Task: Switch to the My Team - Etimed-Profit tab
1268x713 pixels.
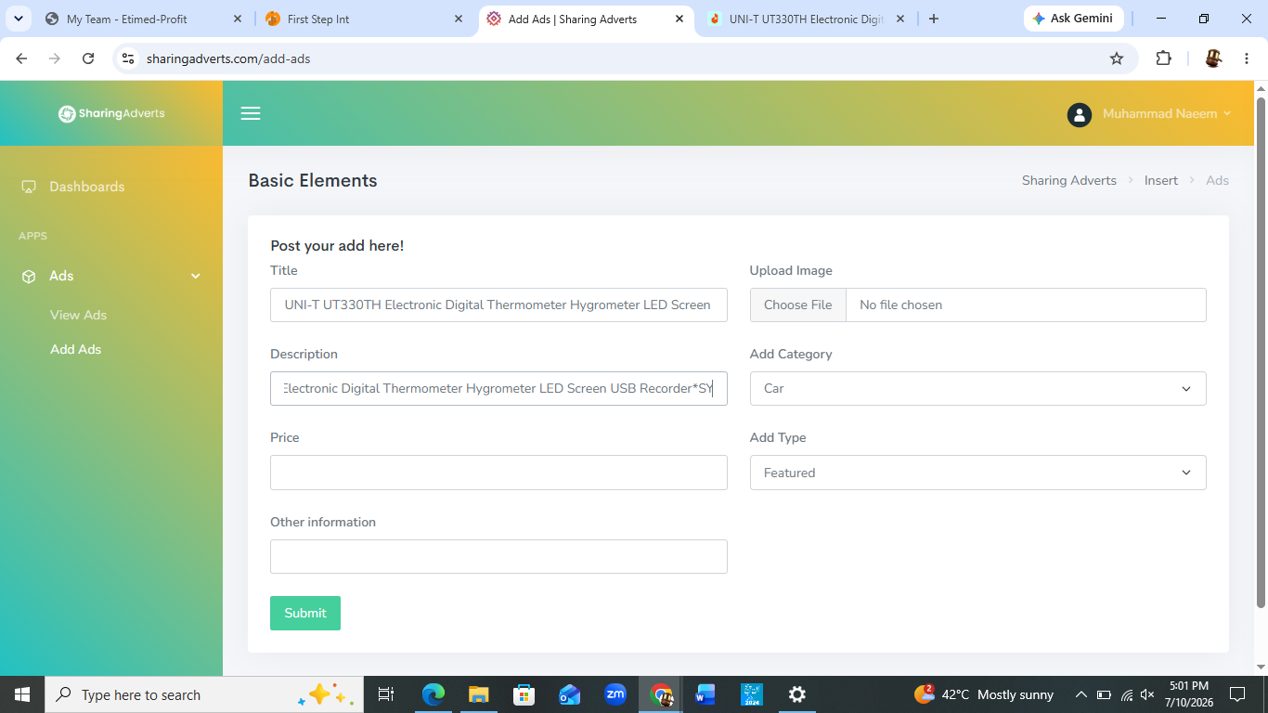Action: [x=145, y=19]
